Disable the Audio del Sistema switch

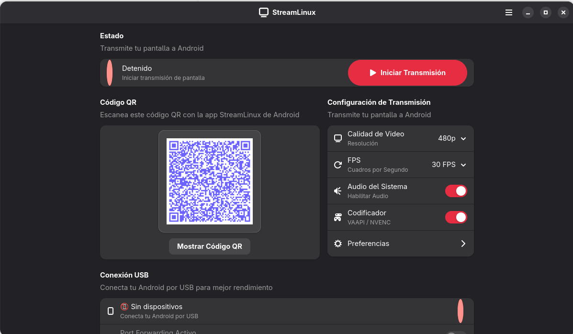pyautogui.click(x=456, y=191)
